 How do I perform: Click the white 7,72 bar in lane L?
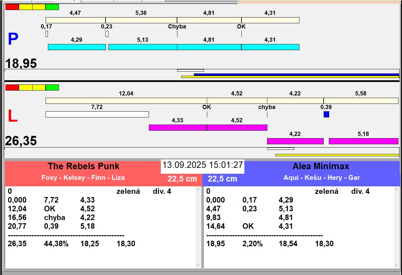(97, 114)
